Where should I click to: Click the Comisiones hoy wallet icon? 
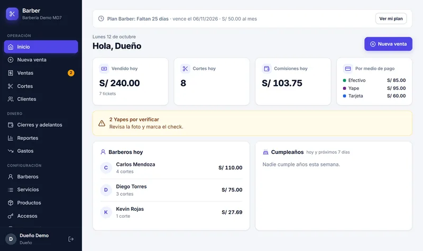(x=267, y=69)
